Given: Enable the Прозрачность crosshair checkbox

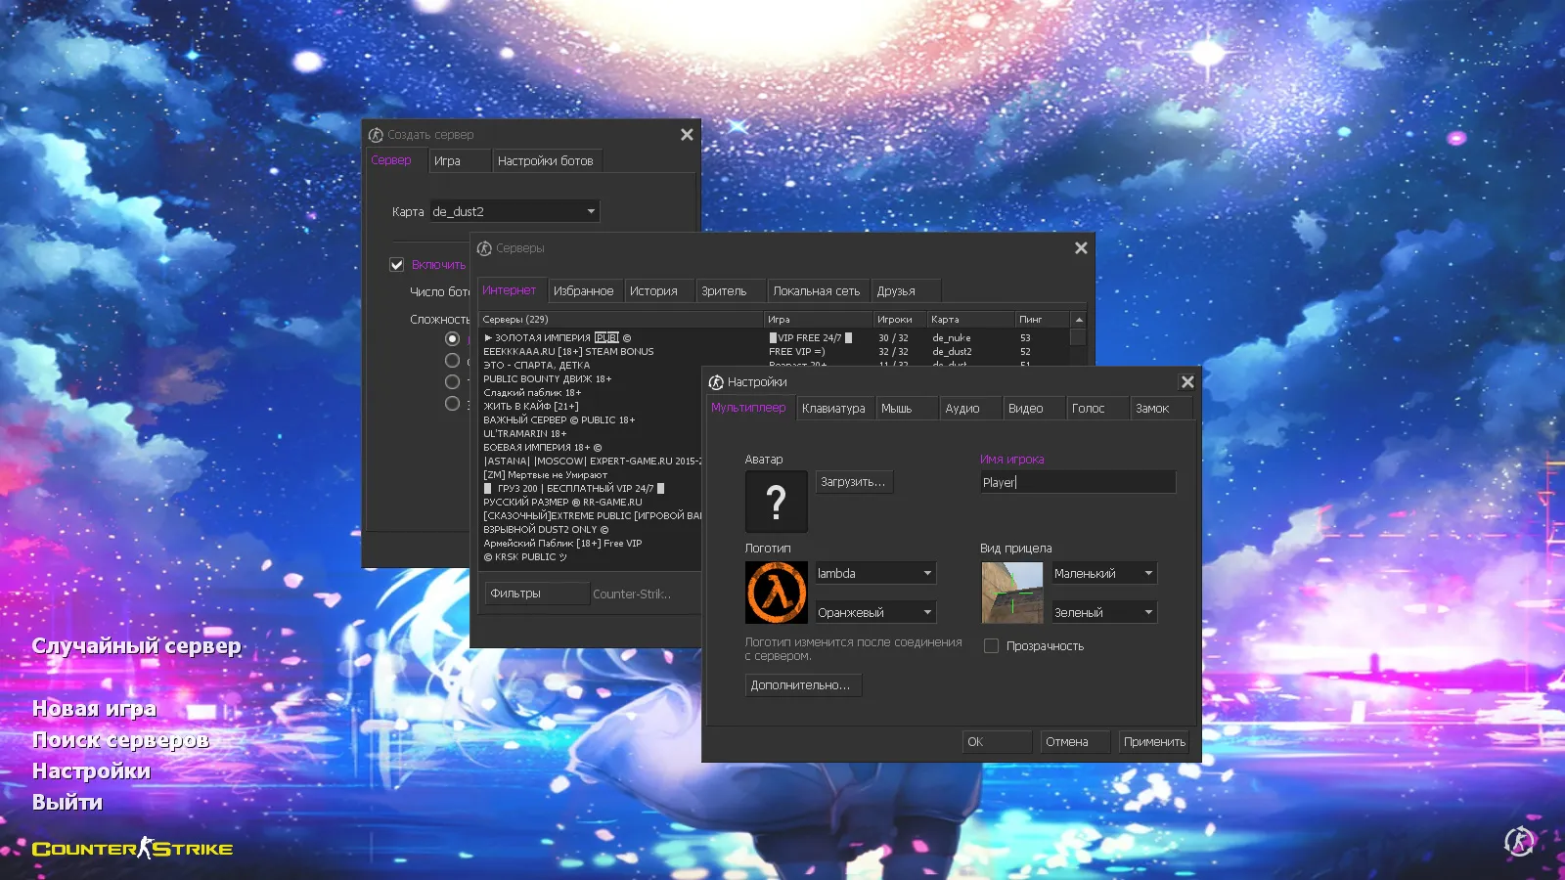Looking at the screenshot, I should point(991,646).
